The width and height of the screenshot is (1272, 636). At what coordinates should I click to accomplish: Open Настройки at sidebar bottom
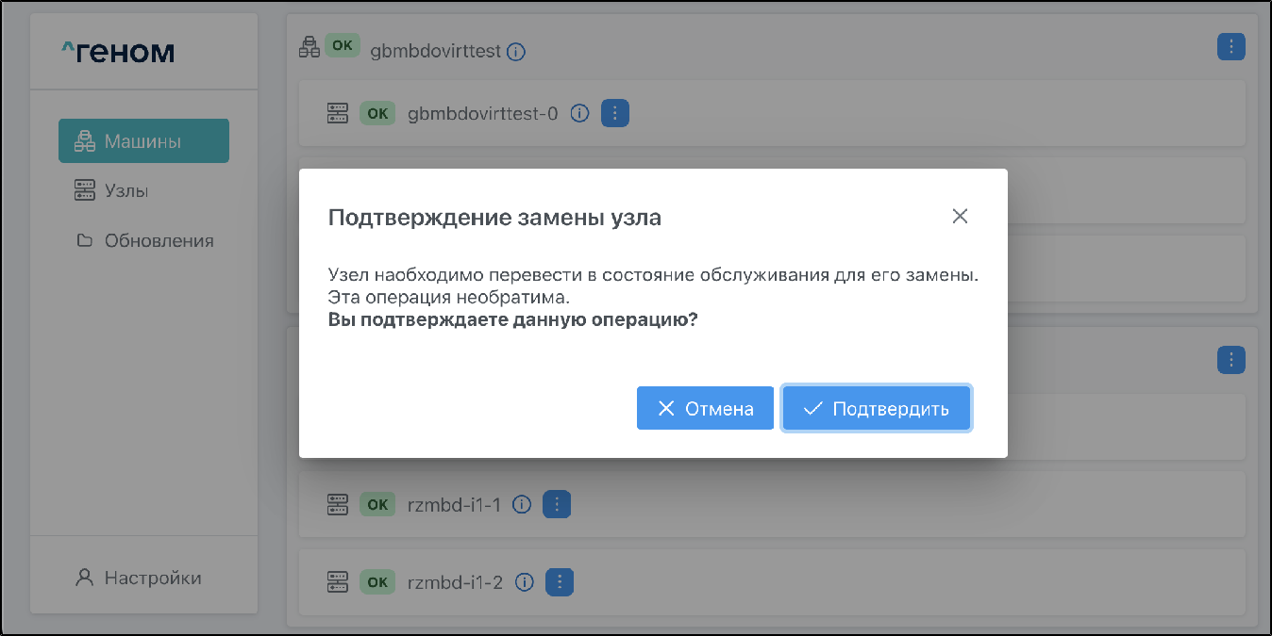pyautogui.click(x=152, y=578)
